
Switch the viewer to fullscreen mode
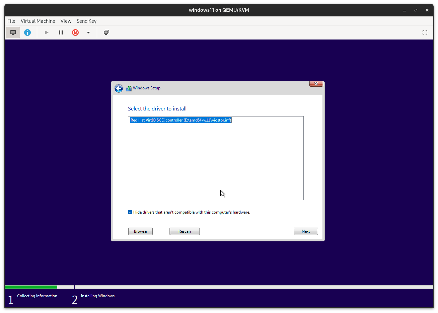[425, 32]
